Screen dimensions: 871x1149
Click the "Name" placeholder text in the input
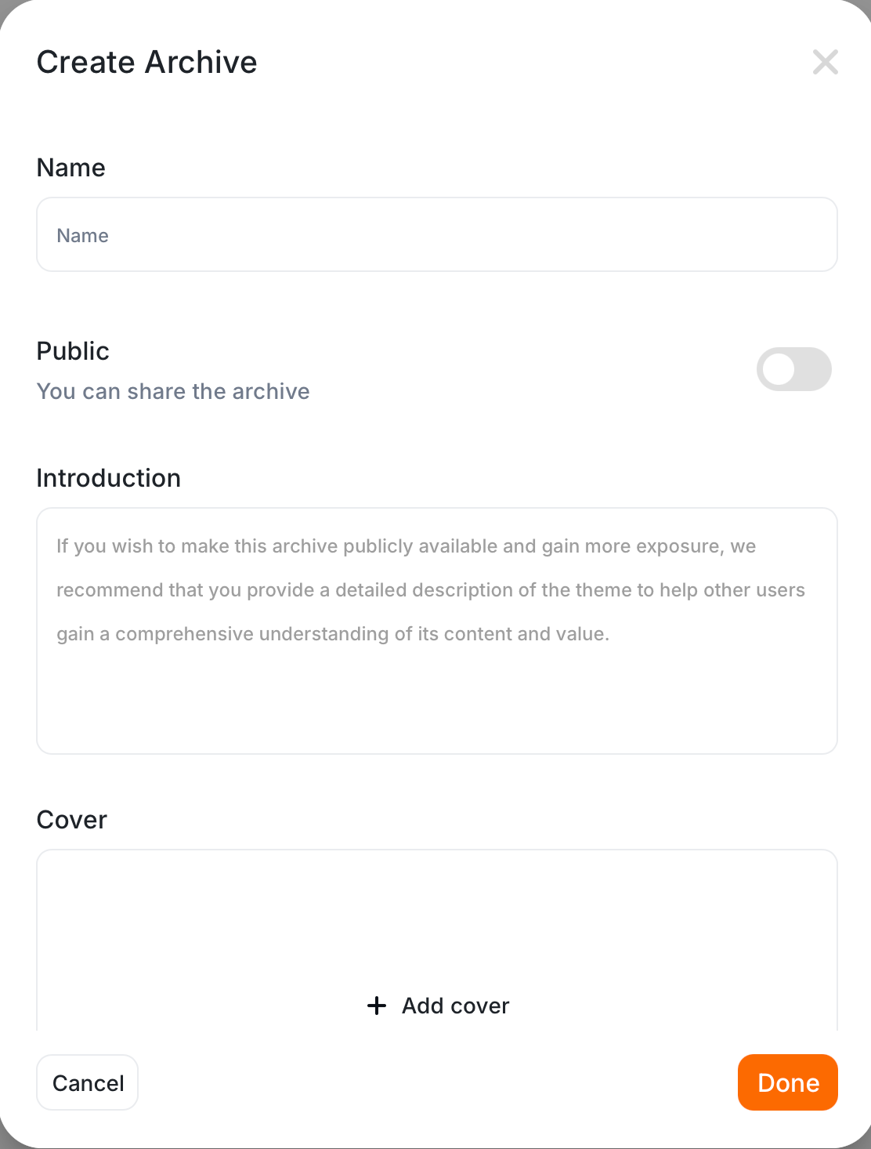click(82, 236)
